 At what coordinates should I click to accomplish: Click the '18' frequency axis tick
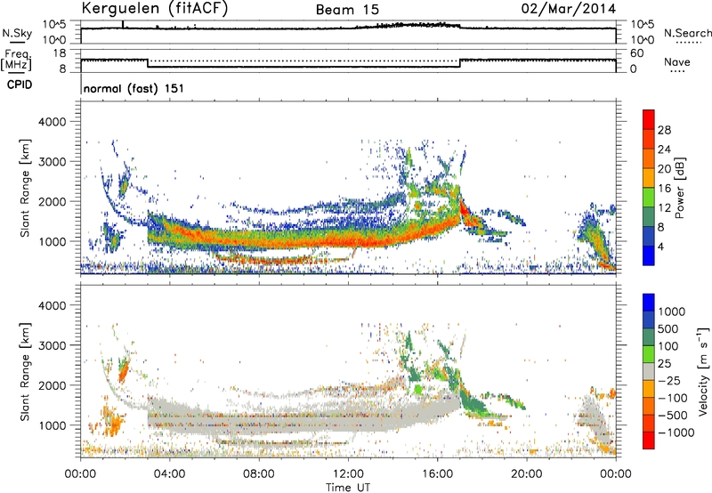click(x=60, y=53)
